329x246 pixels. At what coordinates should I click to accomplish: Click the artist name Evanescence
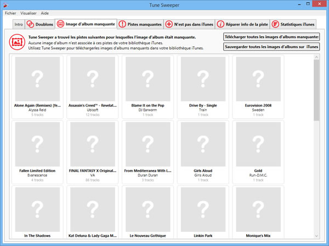pyautogui.click(x=37, y=175)
